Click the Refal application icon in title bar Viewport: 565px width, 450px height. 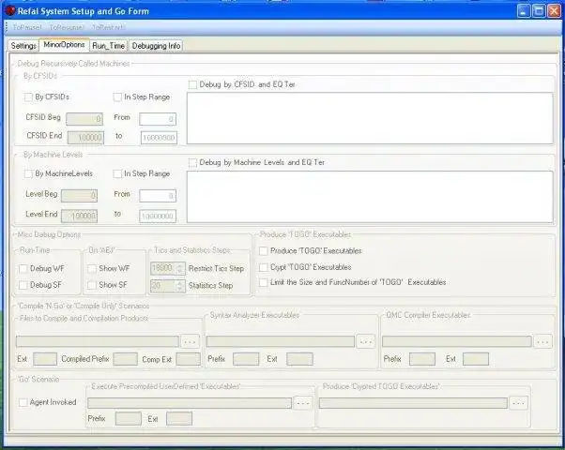10,11
